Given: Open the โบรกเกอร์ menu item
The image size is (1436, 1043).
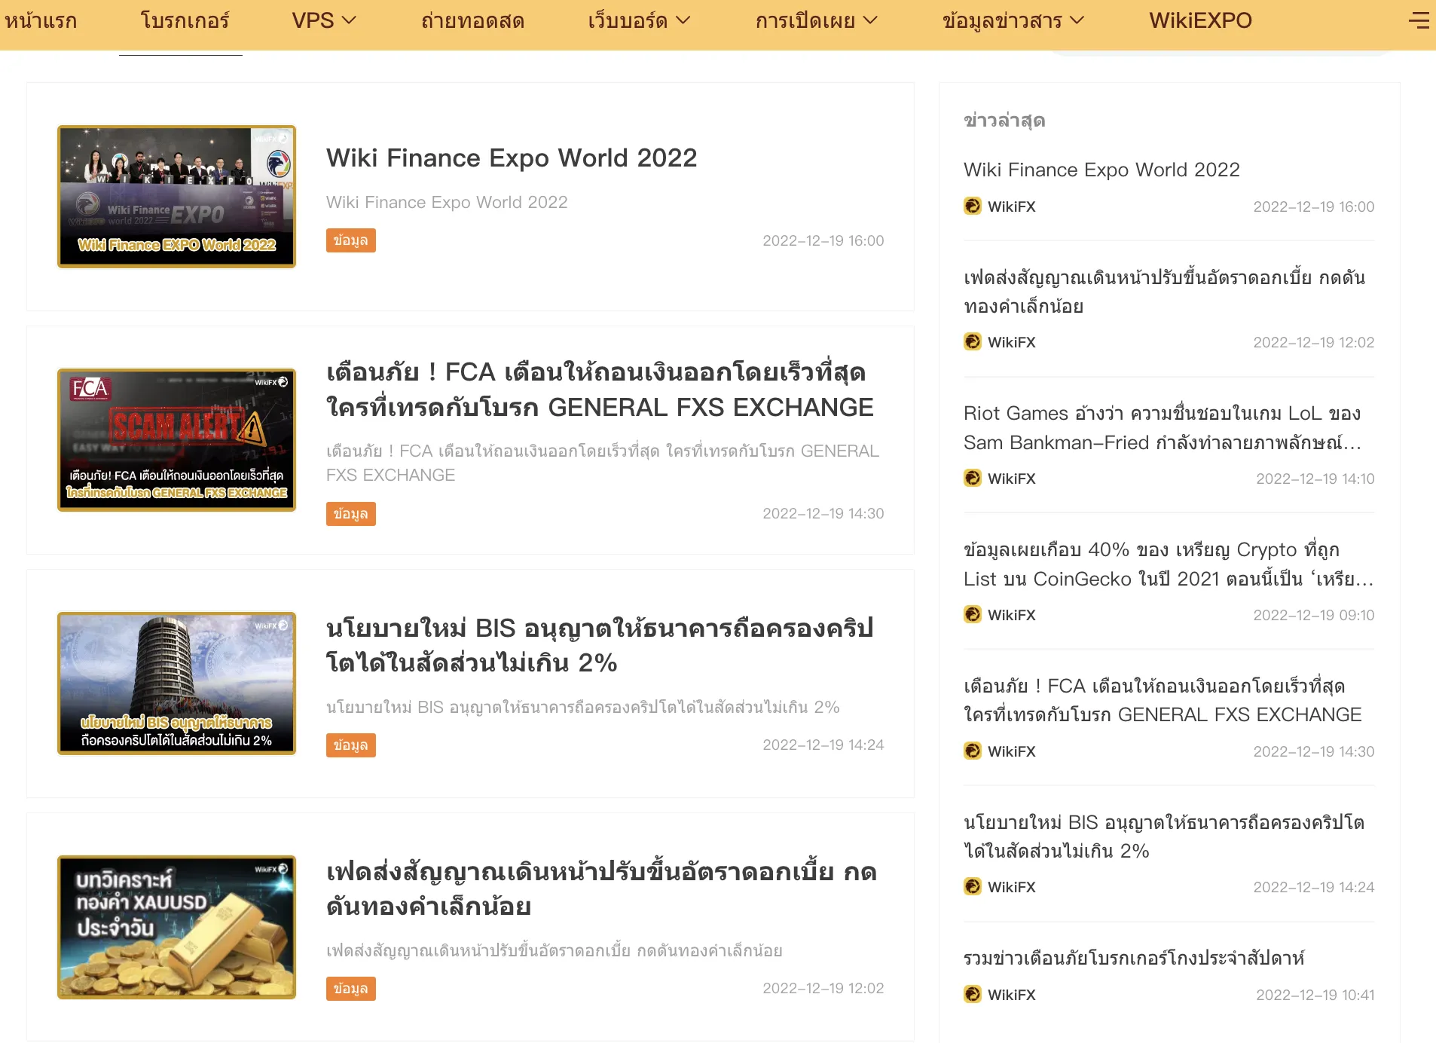Looking at the screenshot, I should (x=185, y=20).
